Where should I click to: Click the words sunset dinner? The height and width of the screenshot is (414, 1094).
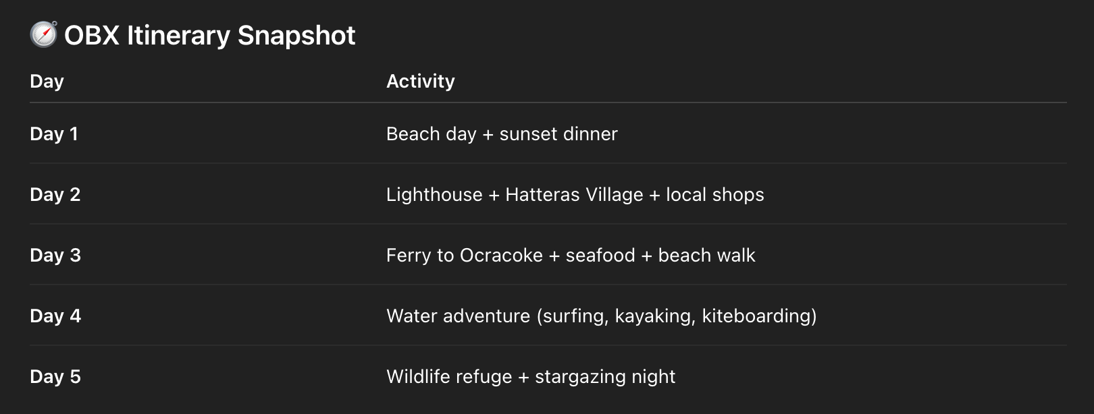(x=558, y=134)
